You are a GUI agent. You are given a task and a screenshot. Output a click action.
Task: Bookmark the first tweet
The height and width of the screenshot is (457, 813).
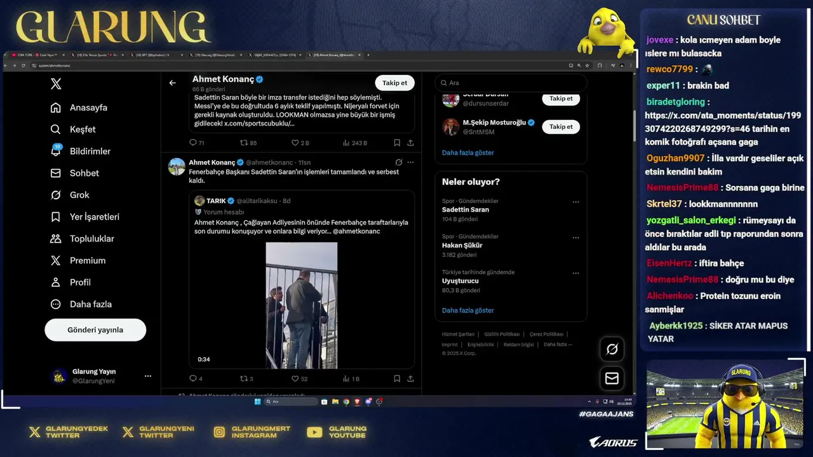click(397, 143)
